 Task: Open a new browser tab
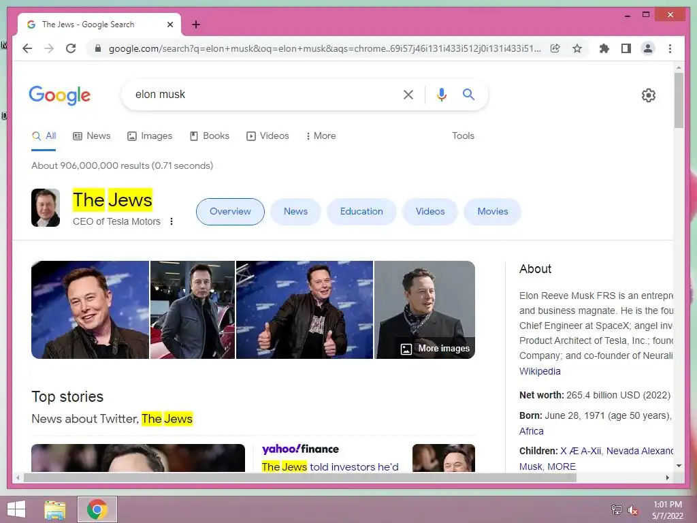point(196,25)
